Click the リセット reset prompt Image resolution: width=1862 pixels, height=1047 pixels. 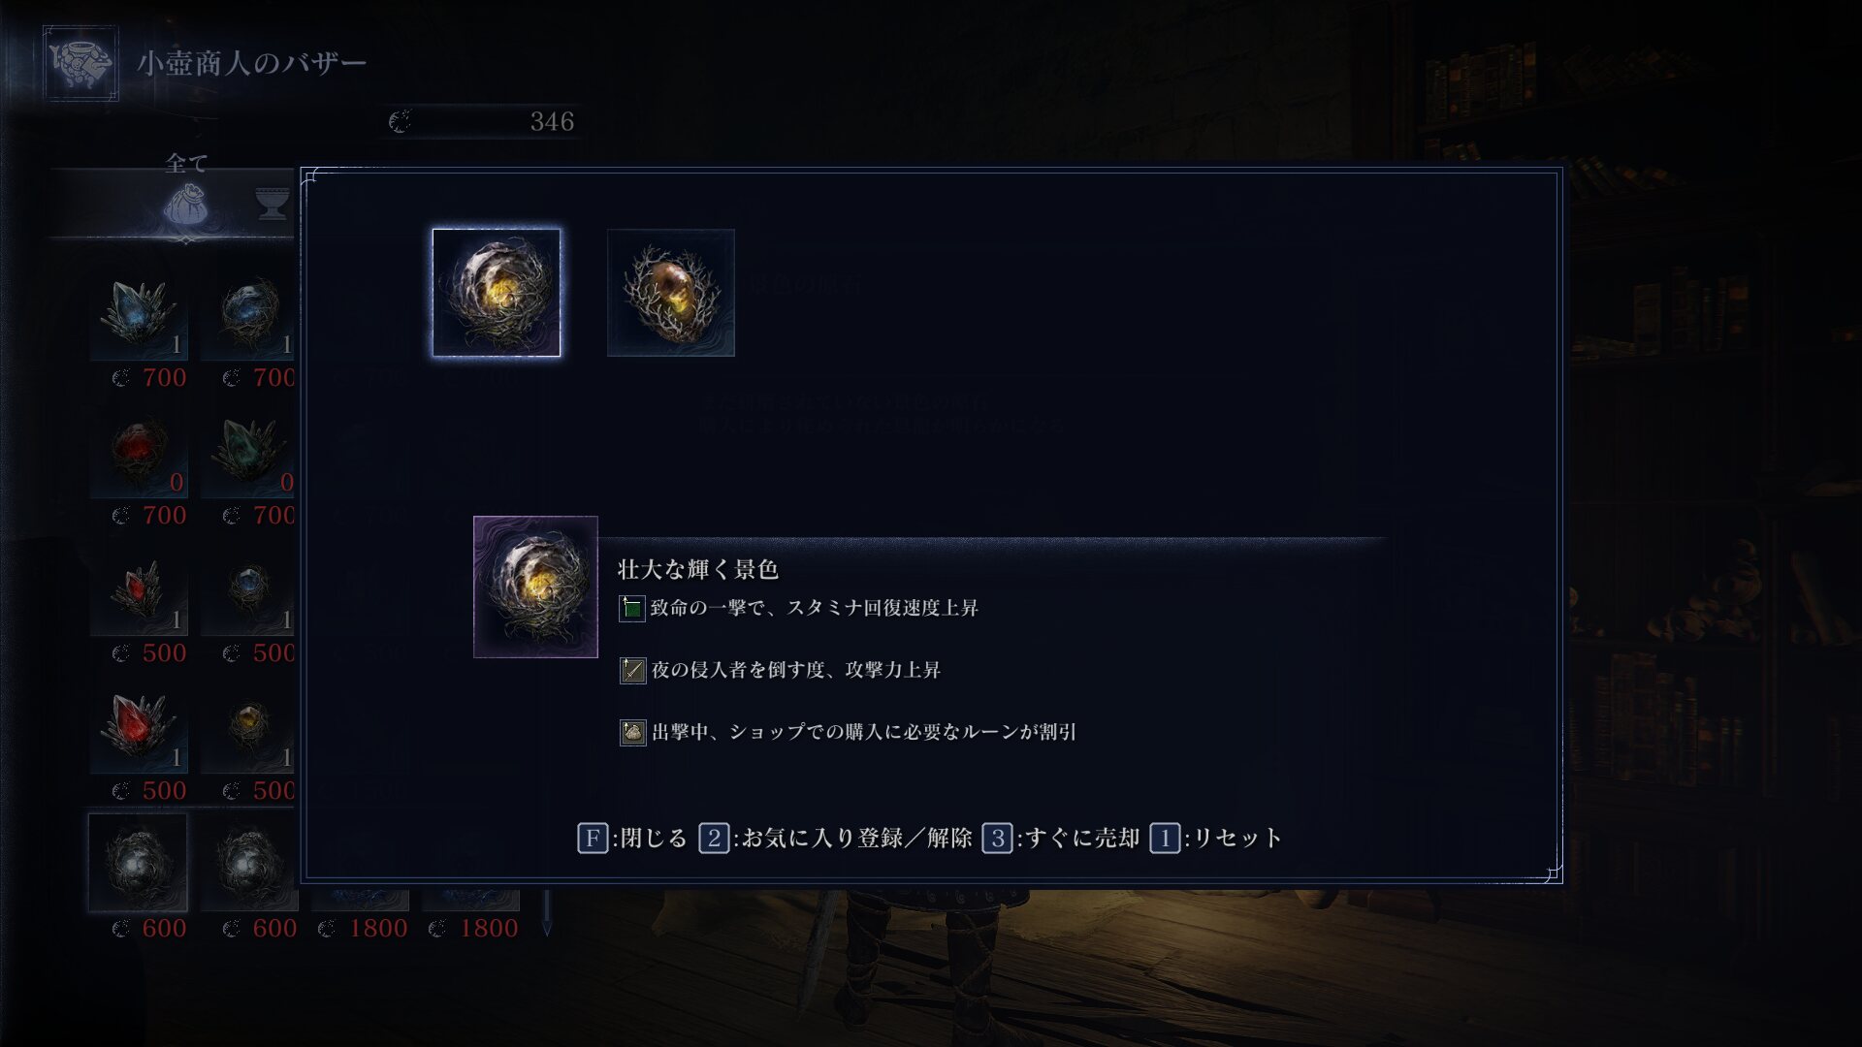tap(1216, 838)
